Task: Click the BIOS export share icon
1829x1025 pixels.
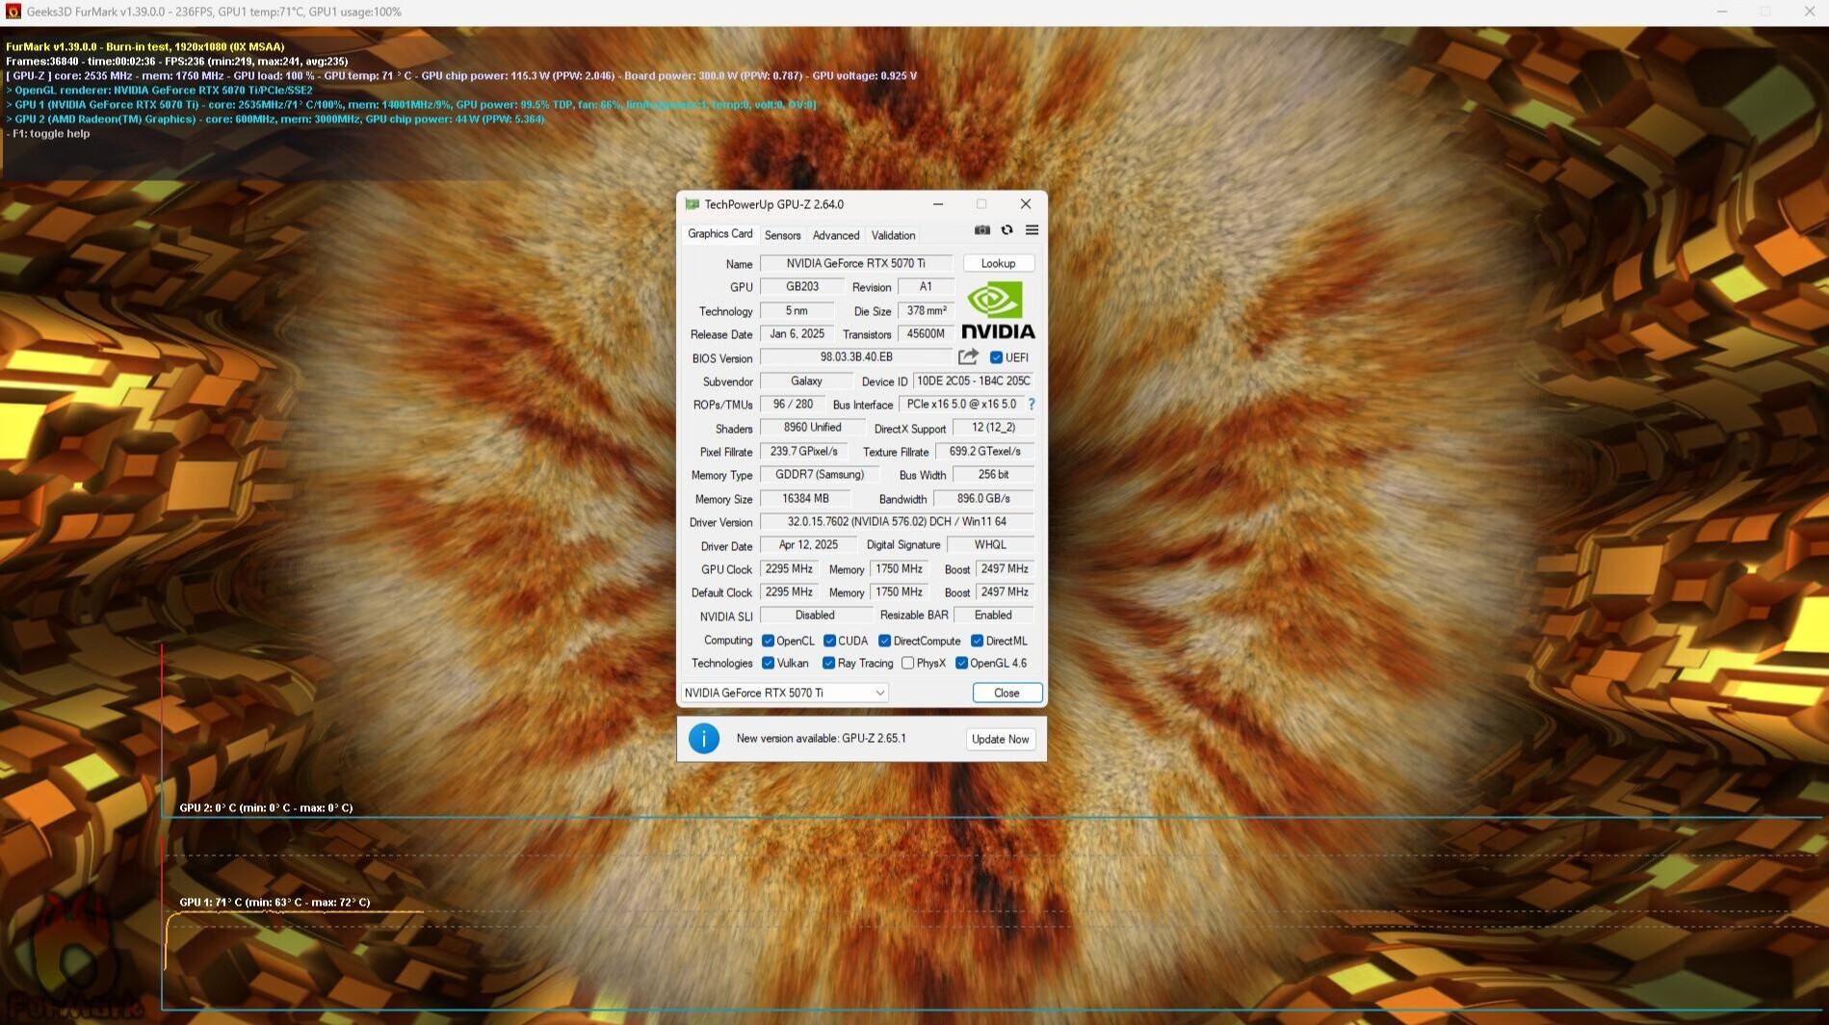Action: tap(968, 357)
